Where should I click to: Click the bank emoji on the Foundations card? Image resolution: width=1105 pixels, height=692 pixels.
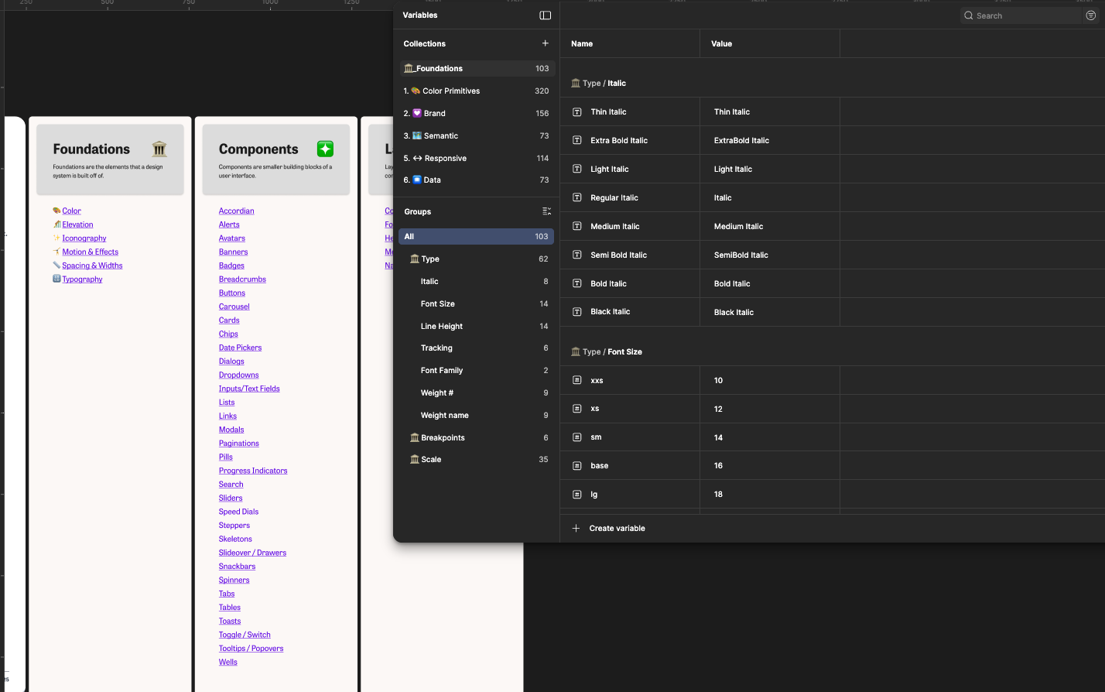coord(159,149)
